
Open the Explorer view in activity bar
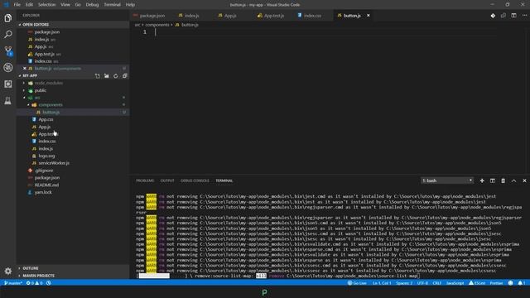(x=7, y=18)
